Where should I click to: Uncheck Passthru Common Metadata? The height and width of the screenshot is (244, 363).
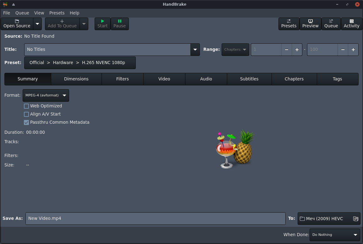[26, 122]
